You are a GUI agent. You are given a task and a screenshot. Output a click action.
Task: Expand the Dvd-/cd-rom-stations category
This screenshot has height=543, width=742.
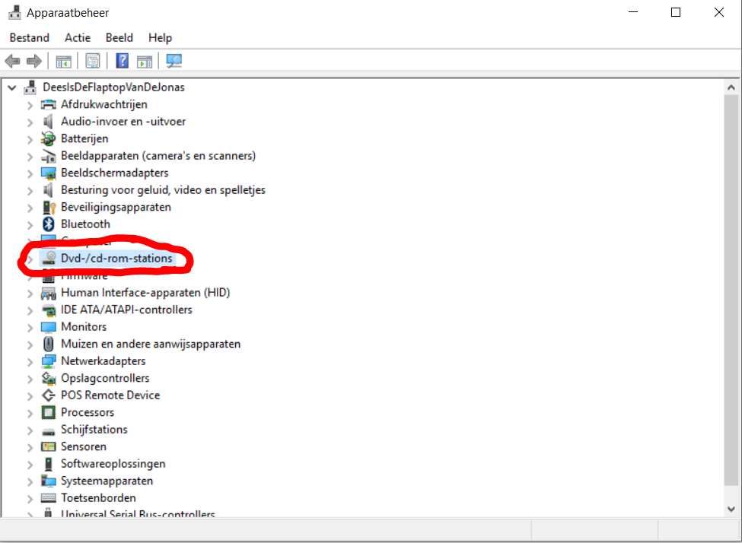(x=30, y=258)
